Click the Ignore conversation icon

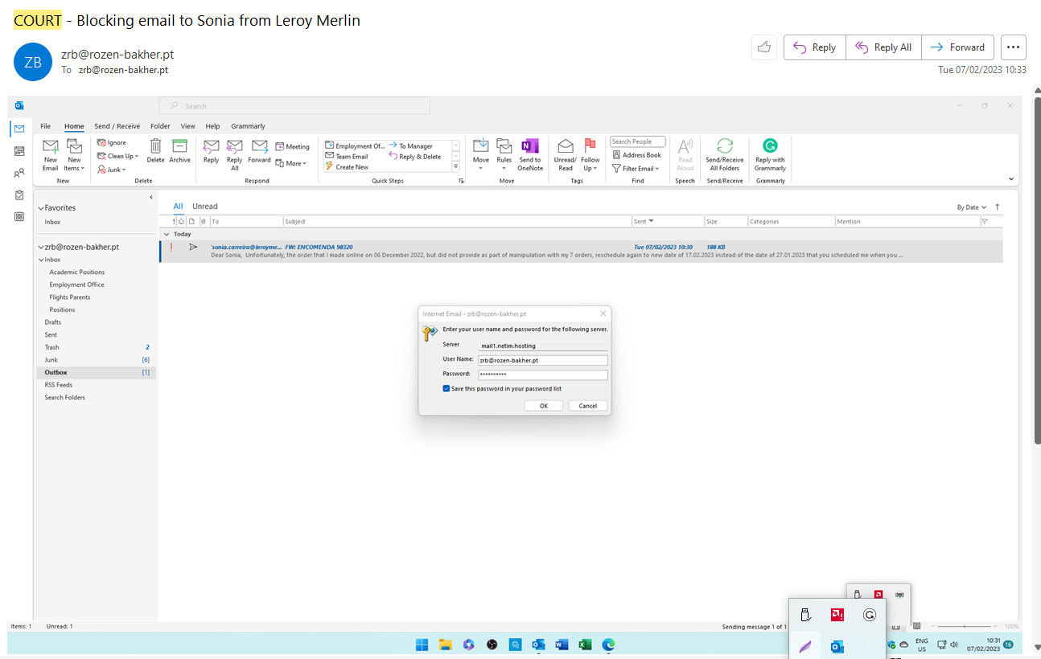pos(112,143)
